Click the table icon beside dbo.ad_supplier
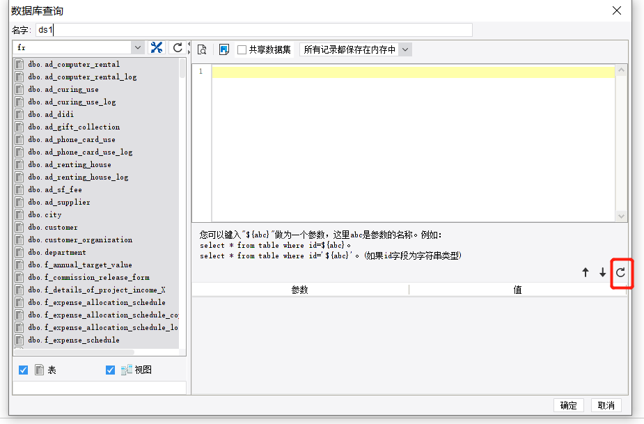The image size is (644, 424). pyautogui.click(x=19, y=202)
